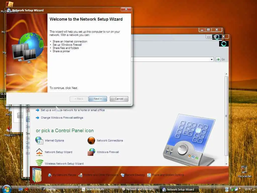The image size is (257, 193).
Task: Click the folder icon in bottom panel
Action: point(37,175)
